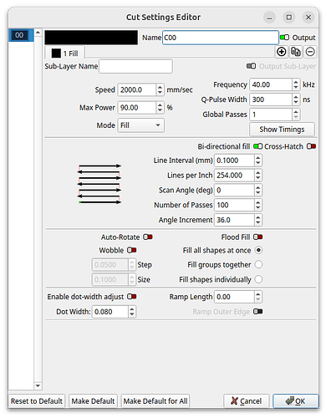Click the Name field containing C00
Viewport: 326px width, 418px height.
[x=221, y=38]
